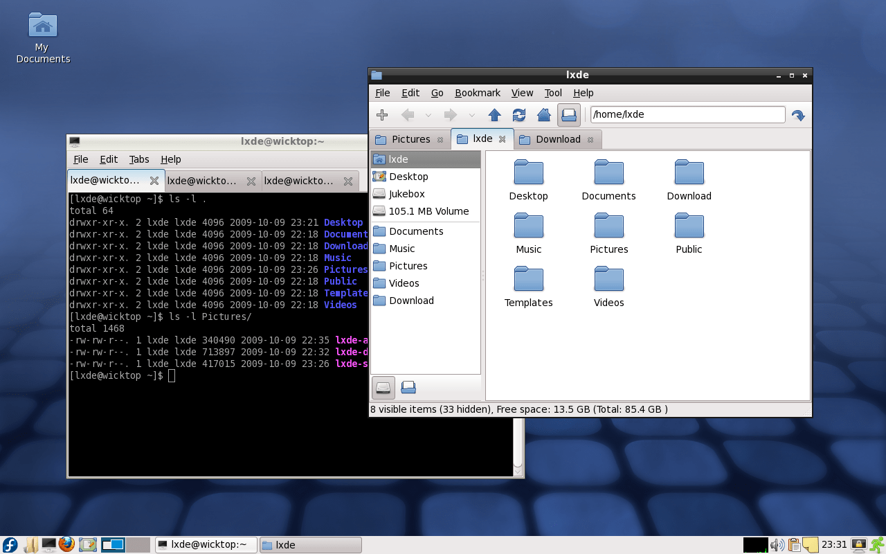Open the Go menu
Screen dimensions: 886x554
[x=437, y=92]
